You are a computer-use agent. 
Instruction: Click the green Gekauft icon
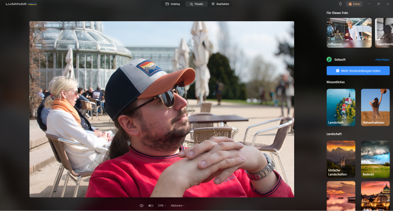pyautogui.click(x=329, y=59)
